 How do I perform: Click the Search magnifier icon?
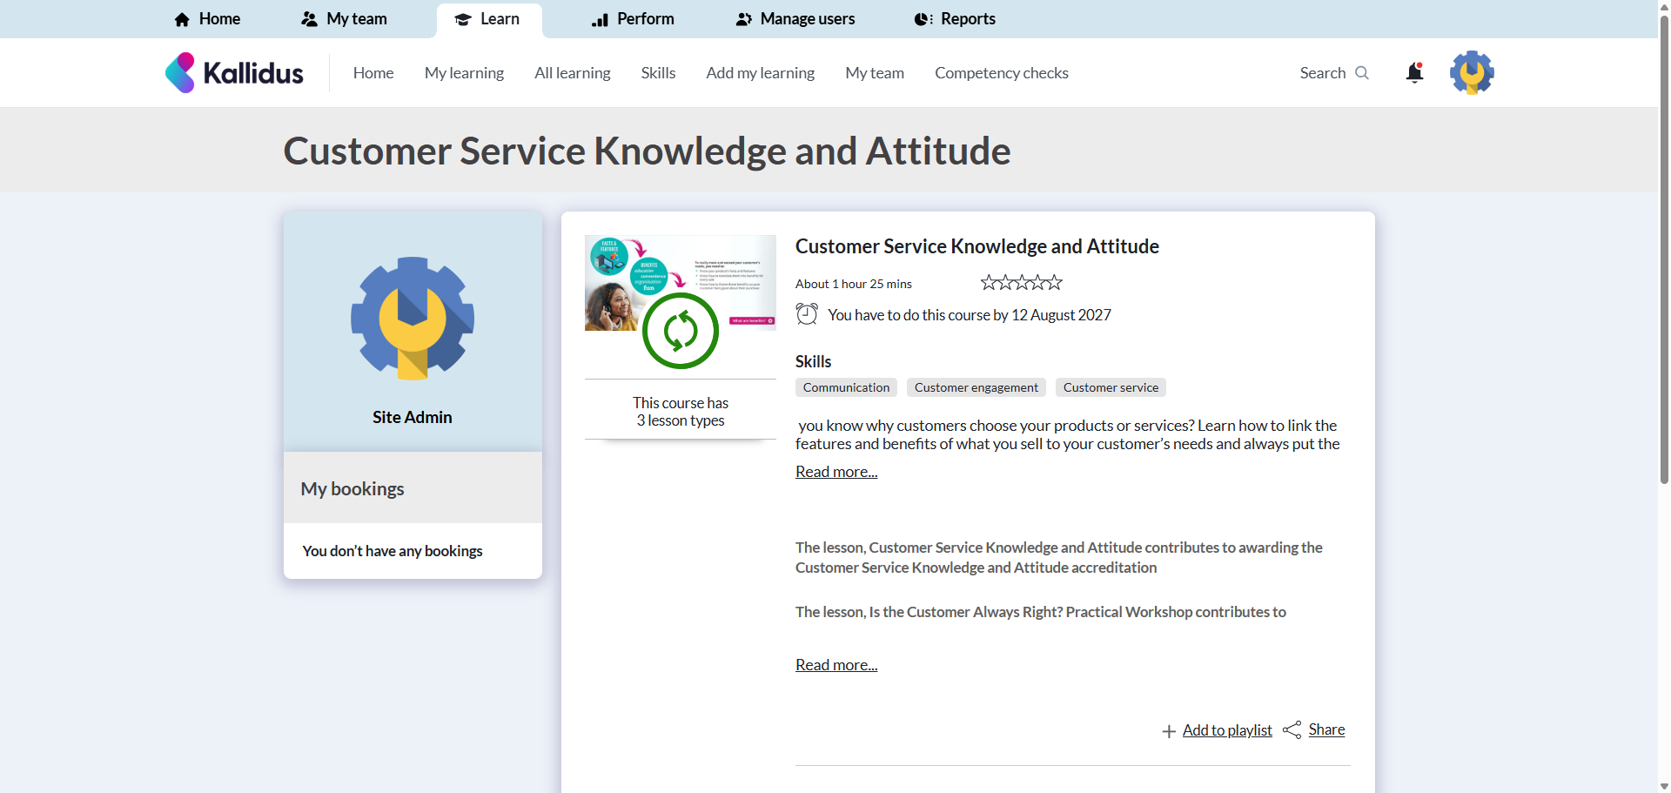pos(1362,73)
